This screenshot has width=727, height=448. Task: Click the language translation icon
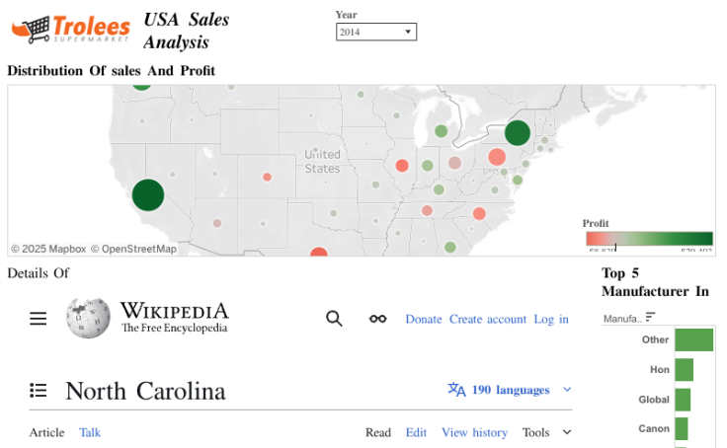point(456,390)
